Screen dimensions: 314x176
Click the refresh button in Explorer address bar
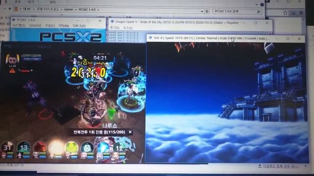tap(207, 11)
